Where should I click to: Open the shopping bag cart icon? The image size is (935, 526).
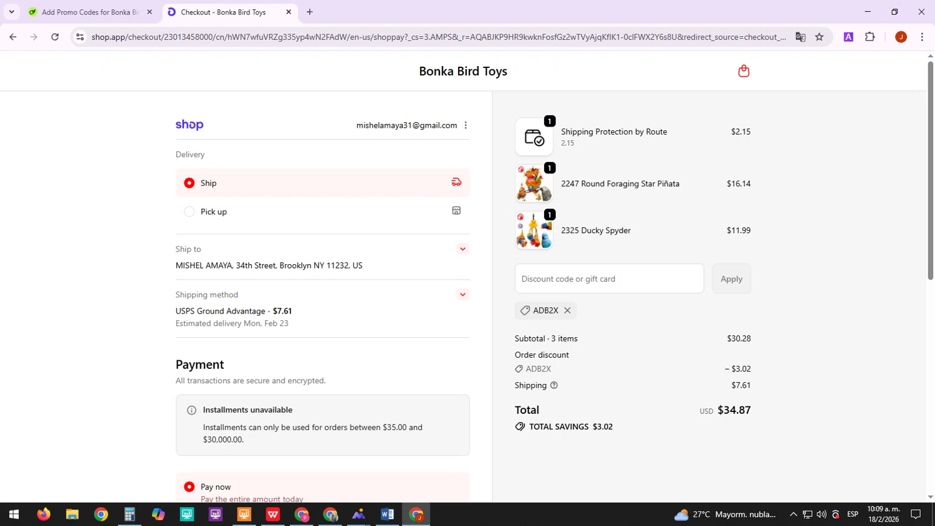coord(744,71)
